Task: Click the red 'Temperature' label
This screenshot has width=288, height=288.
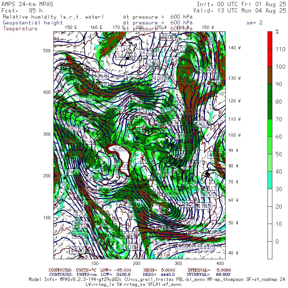Action: 20,29
